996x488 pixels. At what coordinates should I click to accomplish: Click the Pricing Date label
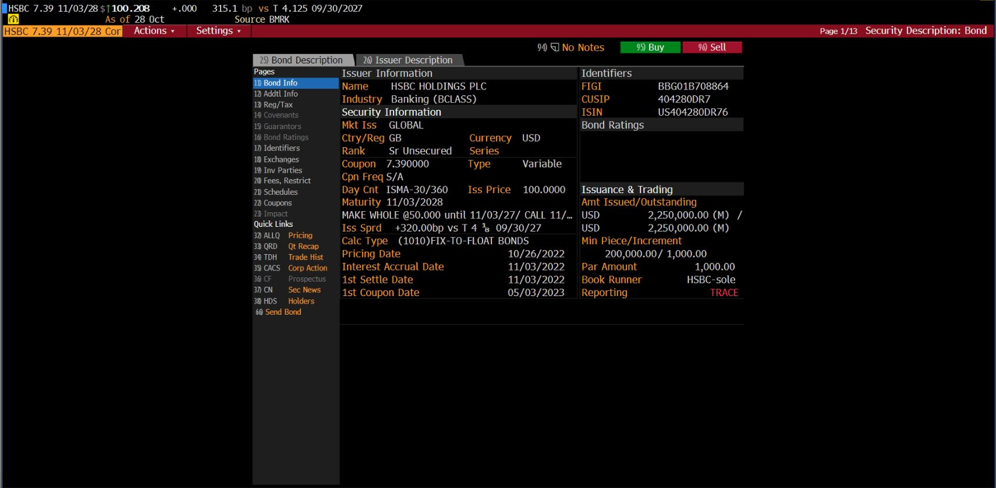point(371,254)
